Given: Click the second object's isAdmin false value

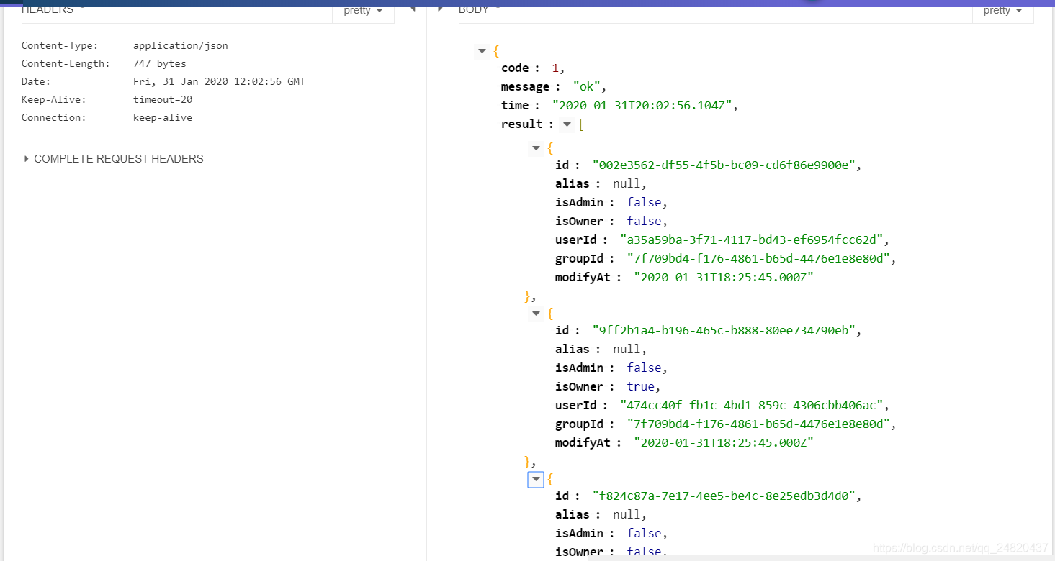Looking at the screenshot, I should (x=644, y=368).
